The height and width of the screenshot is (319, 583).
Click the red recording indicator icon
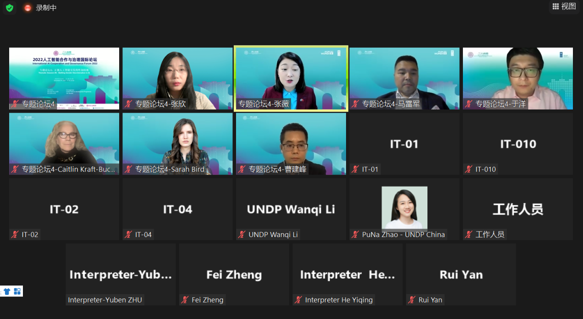point(28,8)
